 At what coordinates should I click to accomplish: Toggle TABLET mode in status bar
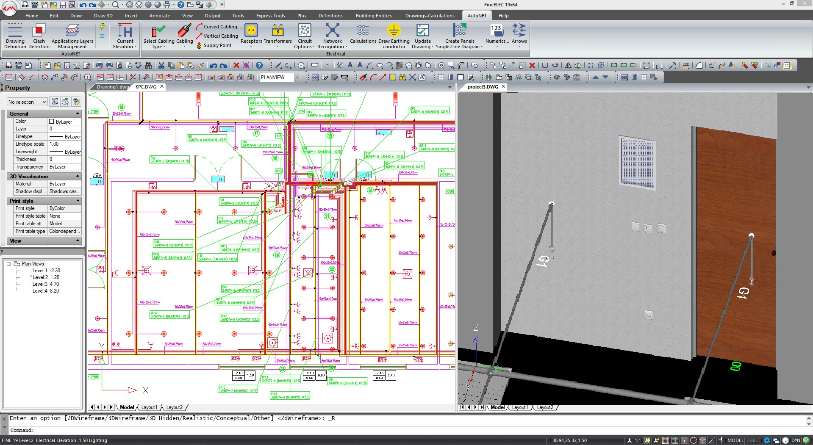coord(753,440)
